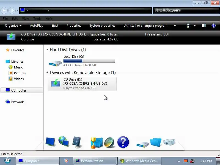Click the recycle bin icon in dock
This screenshot has width=220, height=165.
[x=169, y=142]
